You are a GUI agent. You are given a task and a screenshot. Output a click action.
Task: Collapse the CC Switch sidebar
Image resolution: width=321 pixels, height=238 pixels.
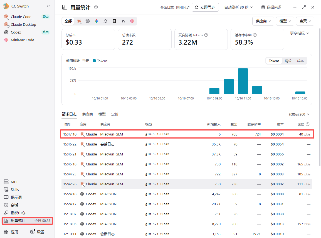coord(48,6)
